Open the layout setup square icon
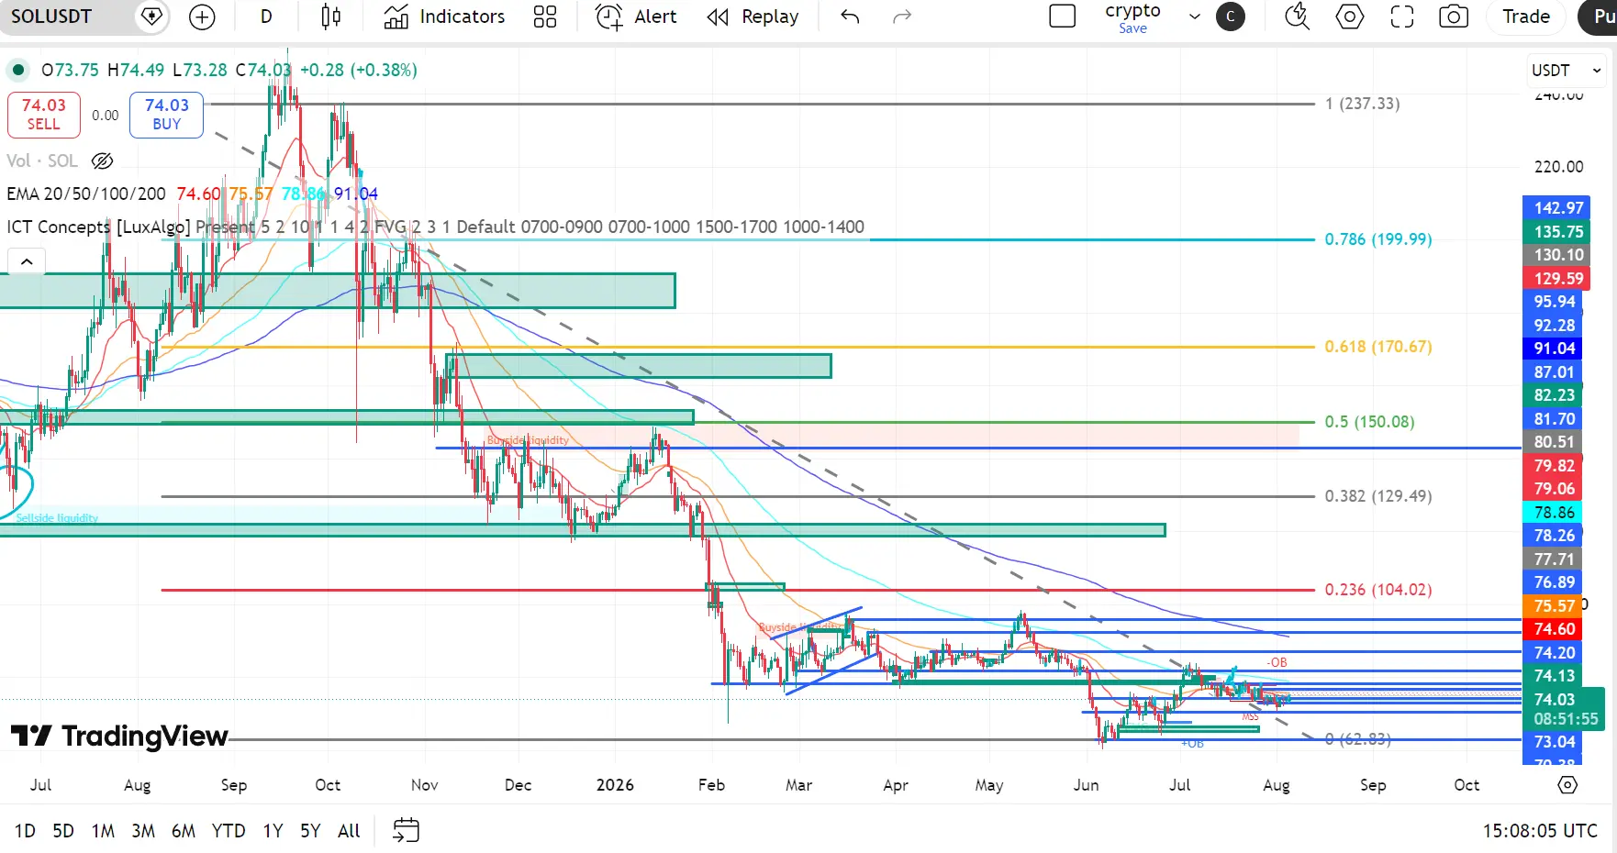This screenshot has height=853, width=1617. click(x=1062, y=17)
